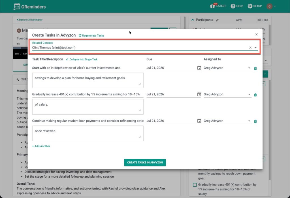
Task: Click the GReminders calendar logo icon
Action: point(17,7)
